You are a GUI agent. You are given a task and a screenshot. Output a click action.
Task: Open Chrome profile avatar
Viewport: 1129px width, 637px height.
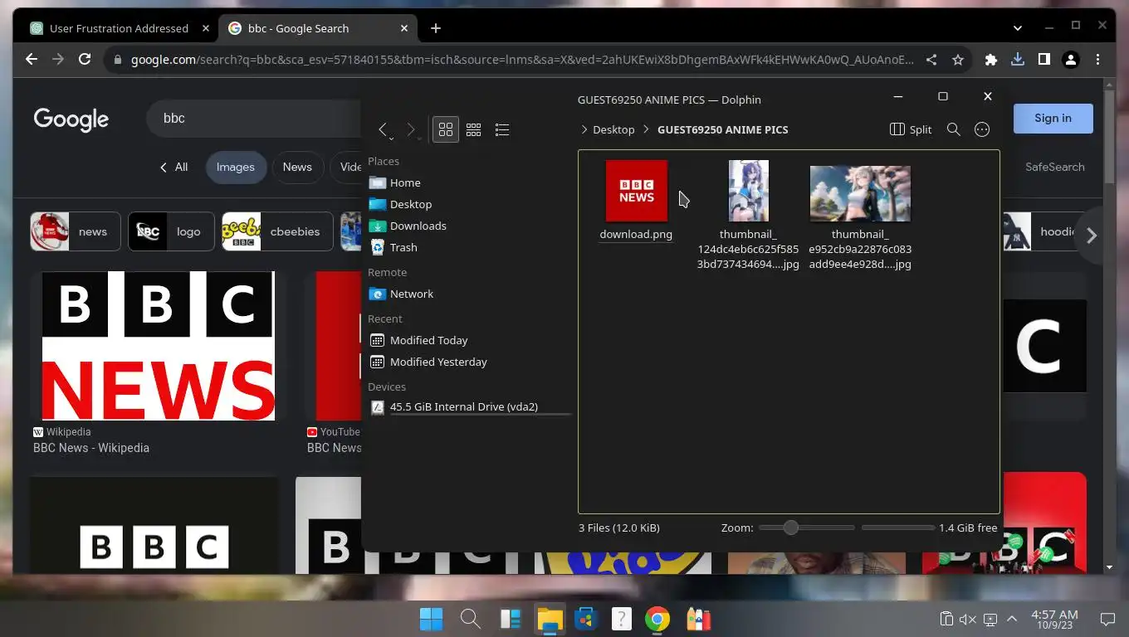pyautogui.click(x=1071, y=60)
